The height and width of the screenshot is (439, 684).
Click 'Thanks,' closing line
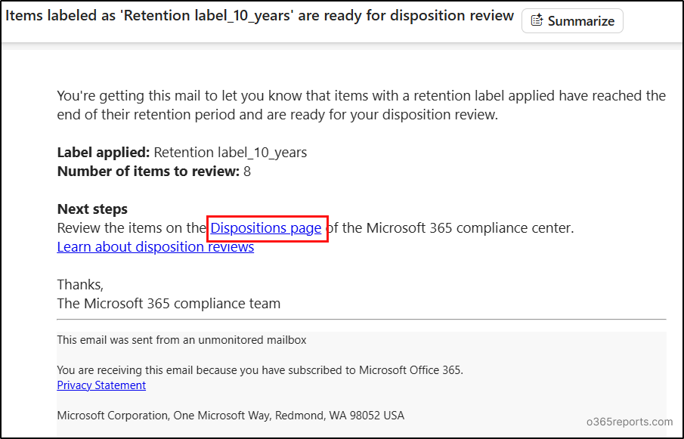click(80, 285)
